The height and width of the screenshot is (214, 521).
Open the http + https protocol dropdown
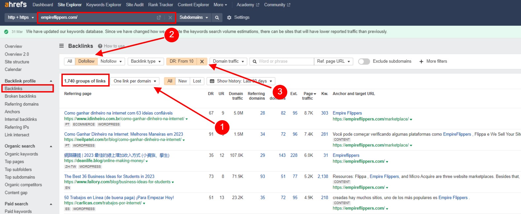[x=21, y=18]
